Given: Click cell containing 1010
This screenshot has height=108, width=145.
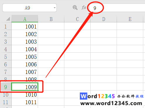Looking at the screenshot, I should pos(25,95).
